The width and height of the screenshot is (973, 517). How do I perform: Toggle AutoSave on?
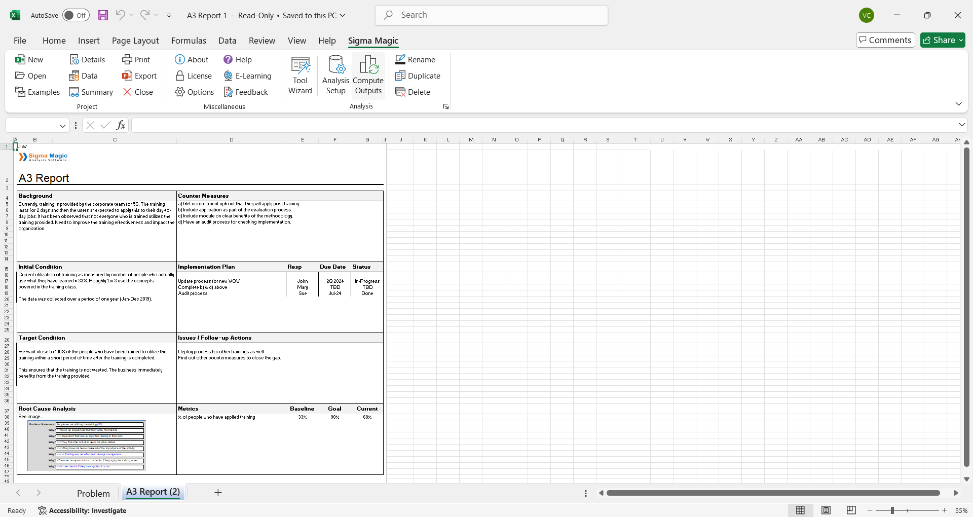click(76, 15)
